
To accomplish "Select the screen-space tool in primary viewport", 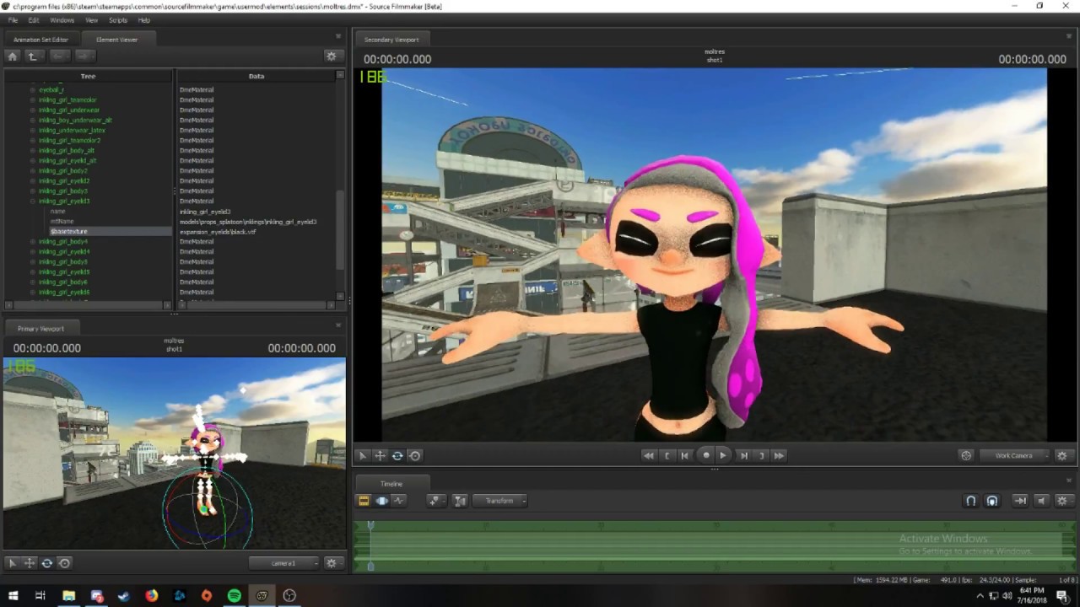I will pyautogui.click(x=64, y=563).
